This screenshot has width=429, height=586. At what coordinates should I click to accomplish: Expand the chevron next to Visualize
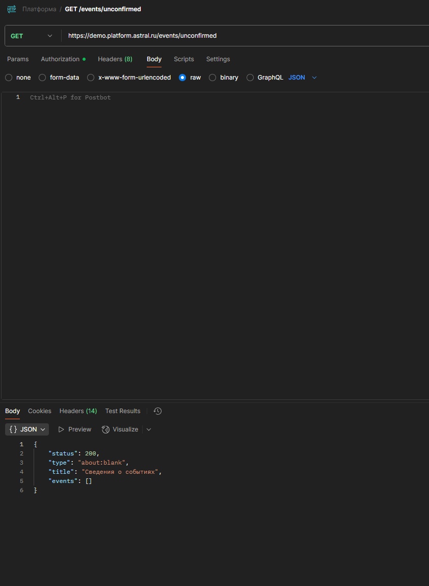(149, 429)
